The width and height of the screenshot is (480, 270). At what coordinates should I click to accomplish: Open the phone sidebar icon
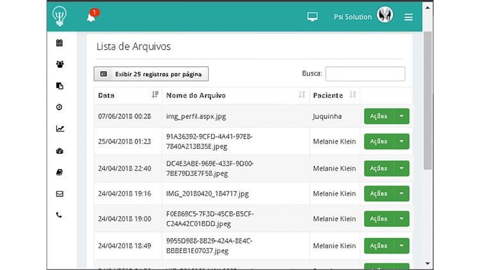[x=59, y=215]
